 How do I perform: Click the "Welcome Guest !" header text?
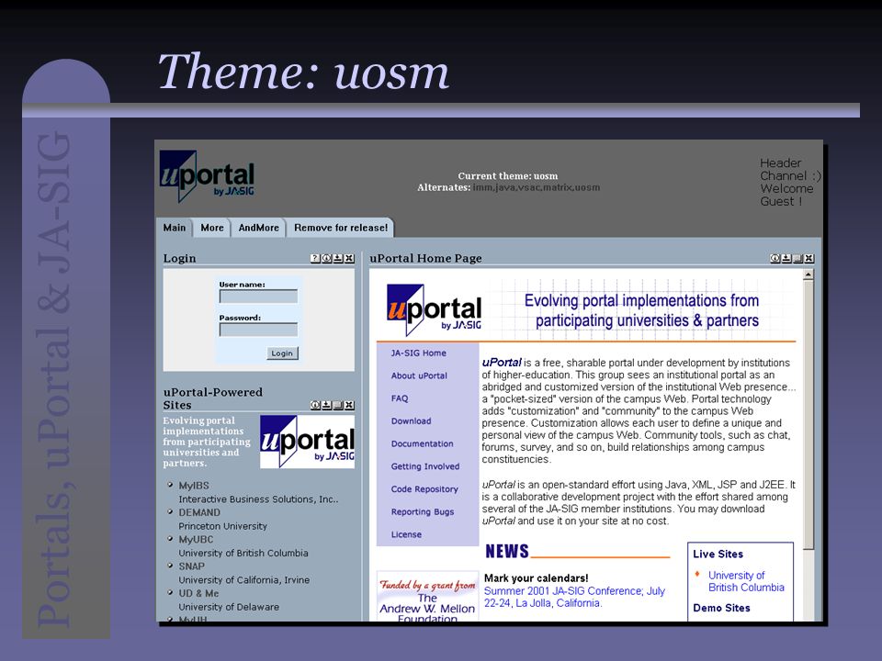point(786,195)
